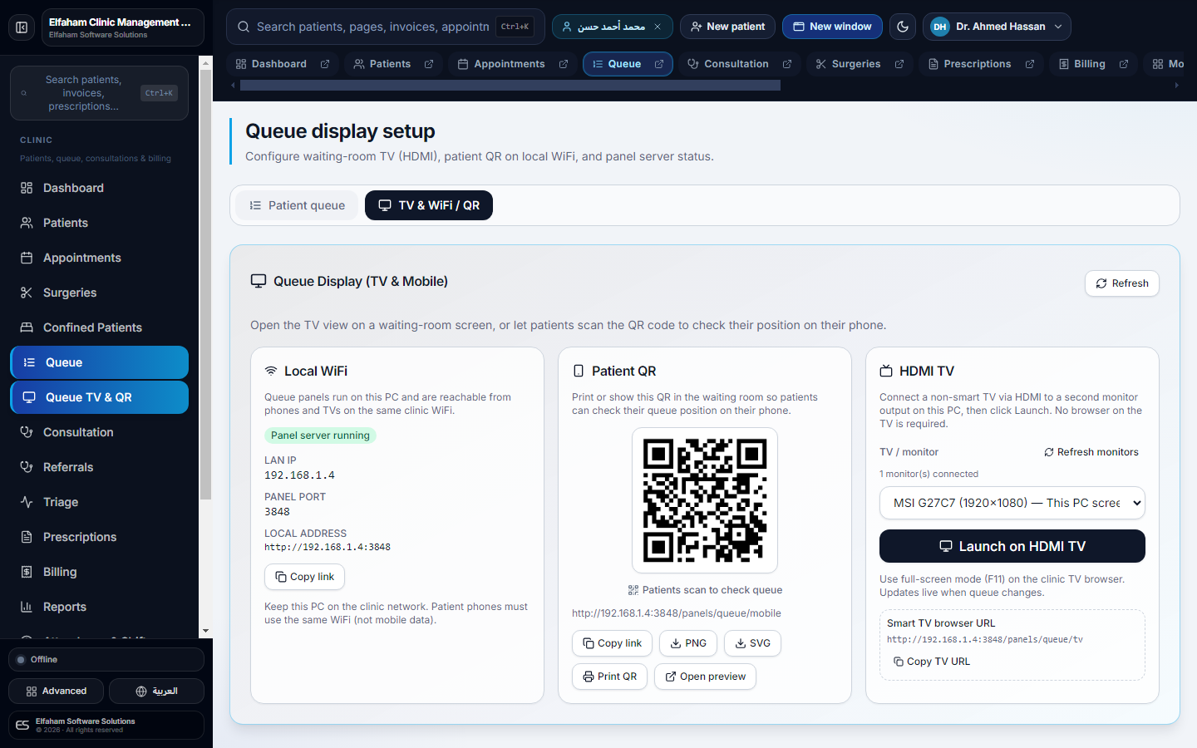Image resolution: width=1197 pixels, height=748 pixels.
Task: Open the Dashboard top tab
Action: point(271,64)
